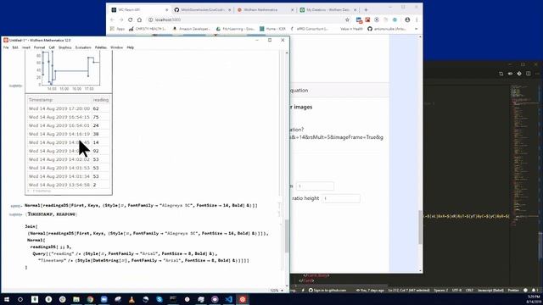Click the browser page vertical scrollbar
The width and height of the screenshot is (543, 305).
point(421,227)
